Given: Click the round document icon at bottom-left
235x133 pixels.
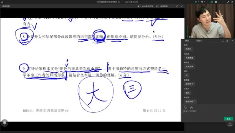Looking at the screenshot, I should pyautogui.click(x=4, y=123).
